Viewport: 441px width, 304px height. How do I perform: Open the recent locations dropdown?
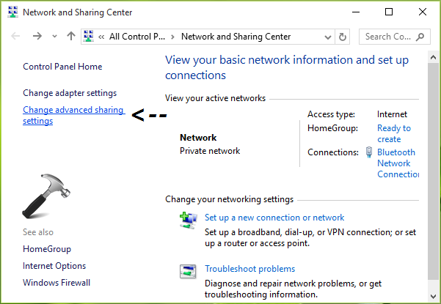click(54, 37)
